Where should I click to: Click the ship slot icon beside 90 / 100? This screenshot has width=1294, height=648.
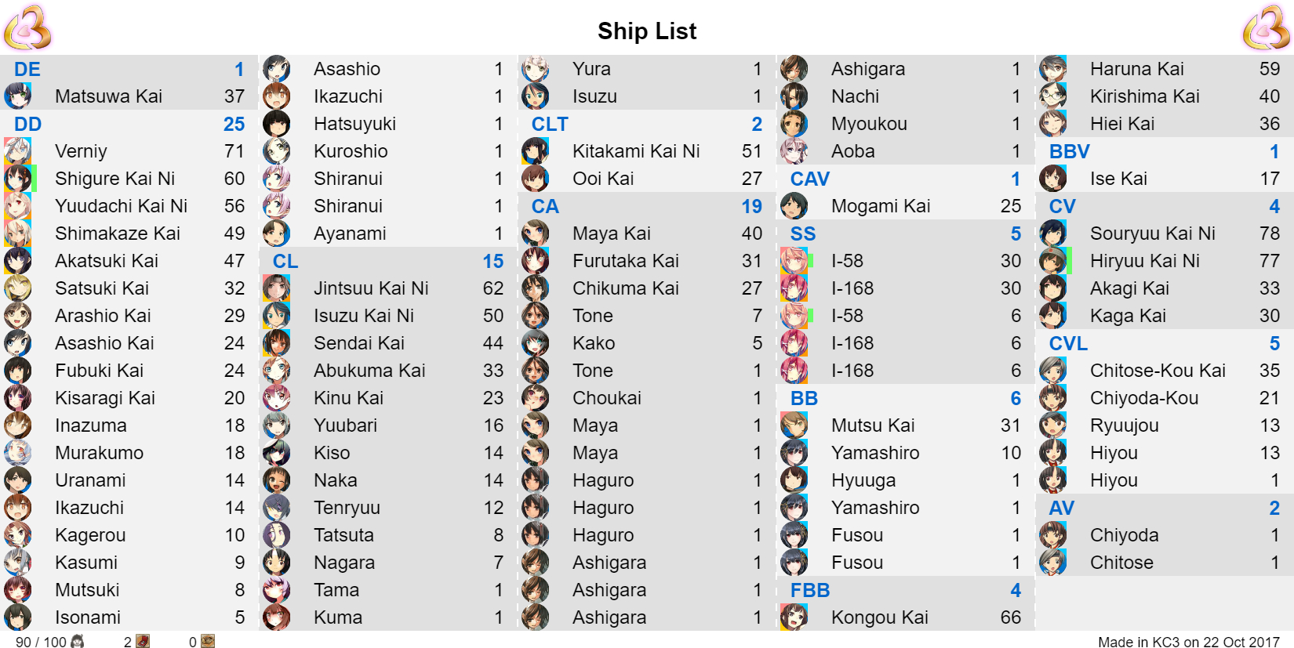[x=78, y=642]
